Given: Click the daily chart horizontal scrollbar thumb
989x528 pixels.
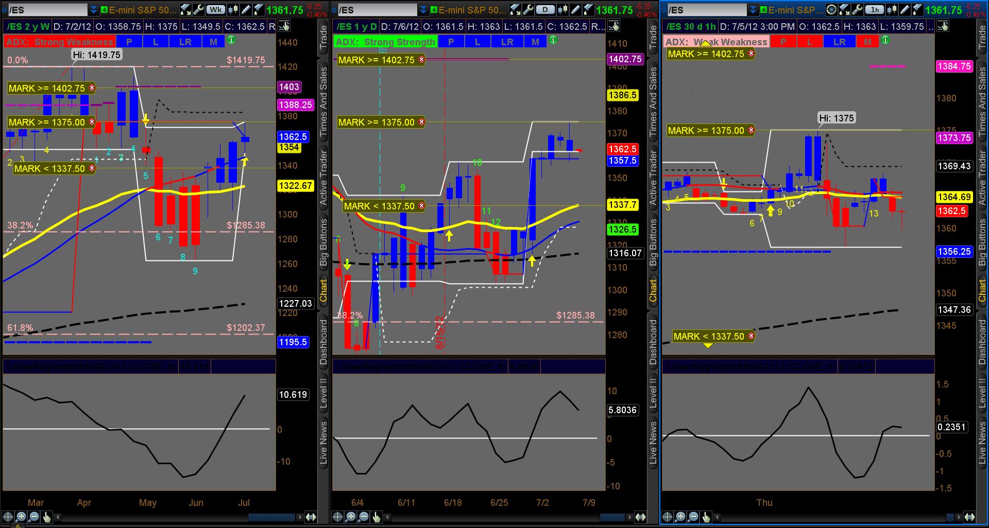Looking at the screenshot, I should click(x=613, y=517).
